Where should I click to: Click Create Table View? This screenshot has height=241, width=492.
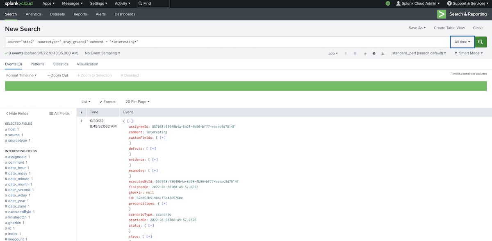click(449, 28)
